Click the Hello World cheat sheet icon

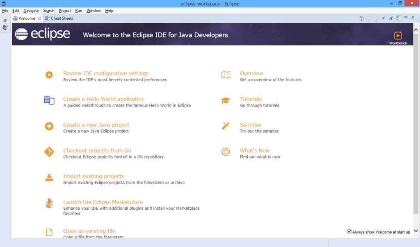(49, 100)
